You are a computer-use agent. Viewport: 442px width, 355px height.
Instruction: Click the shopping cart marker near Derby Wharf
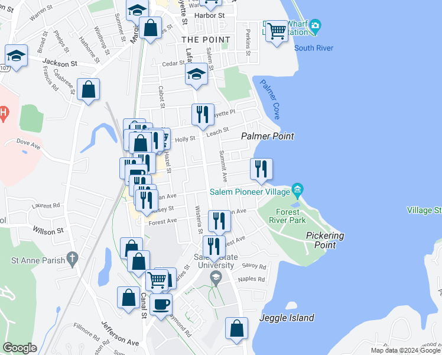[x=277, y=33]
